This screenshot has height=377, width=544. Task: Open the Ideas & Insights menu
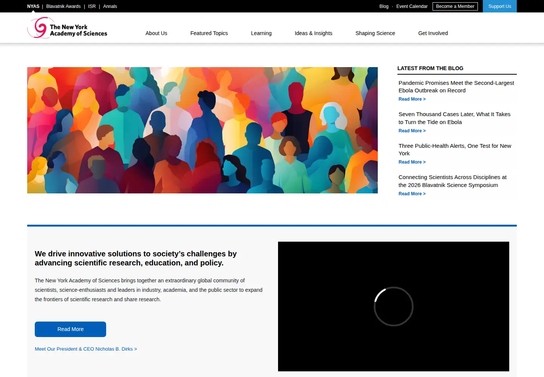point(314,33)
